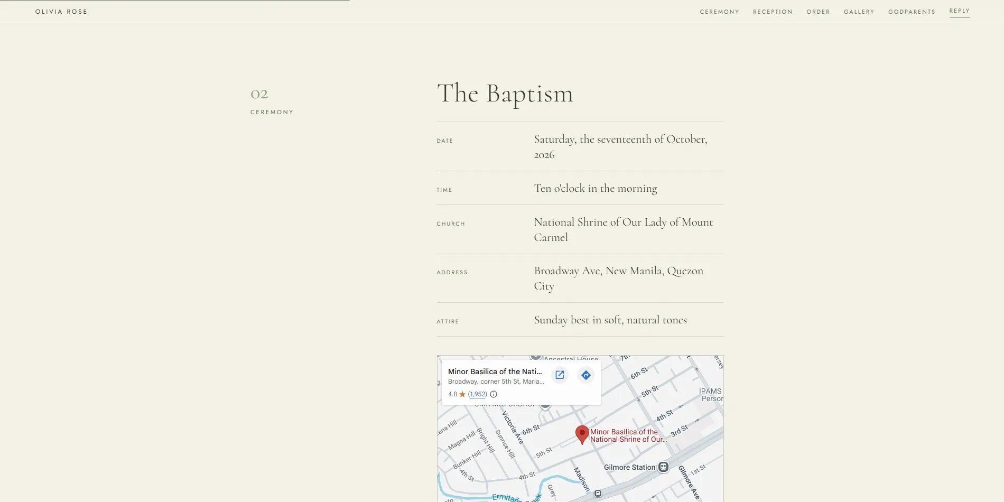Click the Sunday best attire text
This screenshot has height=502, width=1004.
pyautogui.click(x=610, y=320)
